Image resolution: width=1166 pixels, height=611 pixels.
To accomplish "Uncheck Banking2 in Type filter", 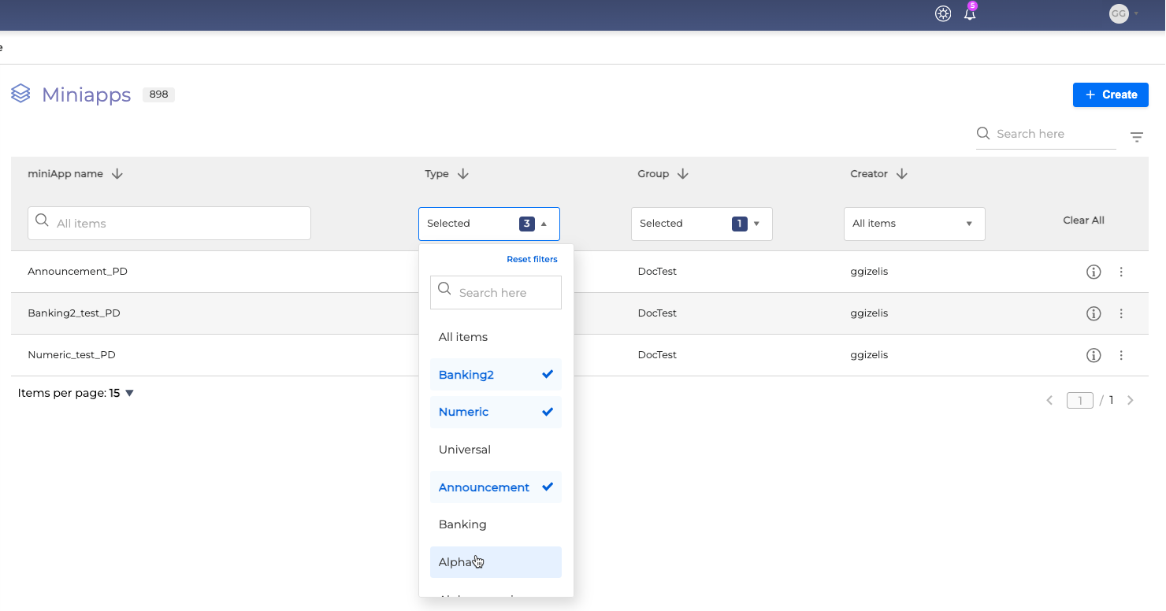I will tap(496, 375).
